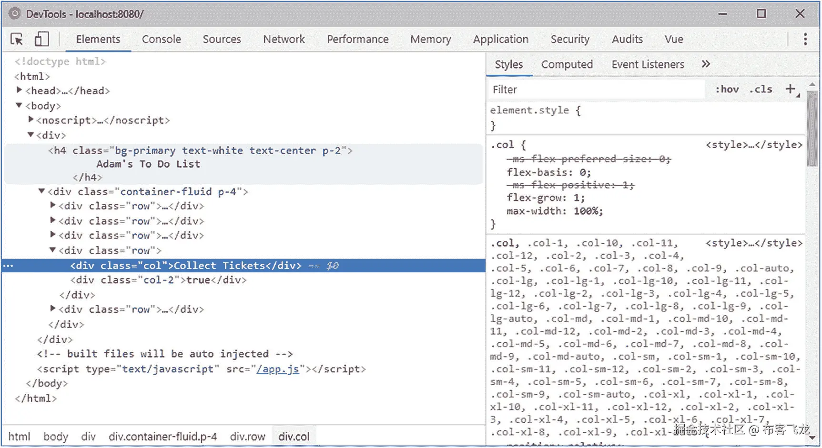The image size is (822, 448).
Task: Select div.col in the breadcrumb trail
Action: coord(294,436)
